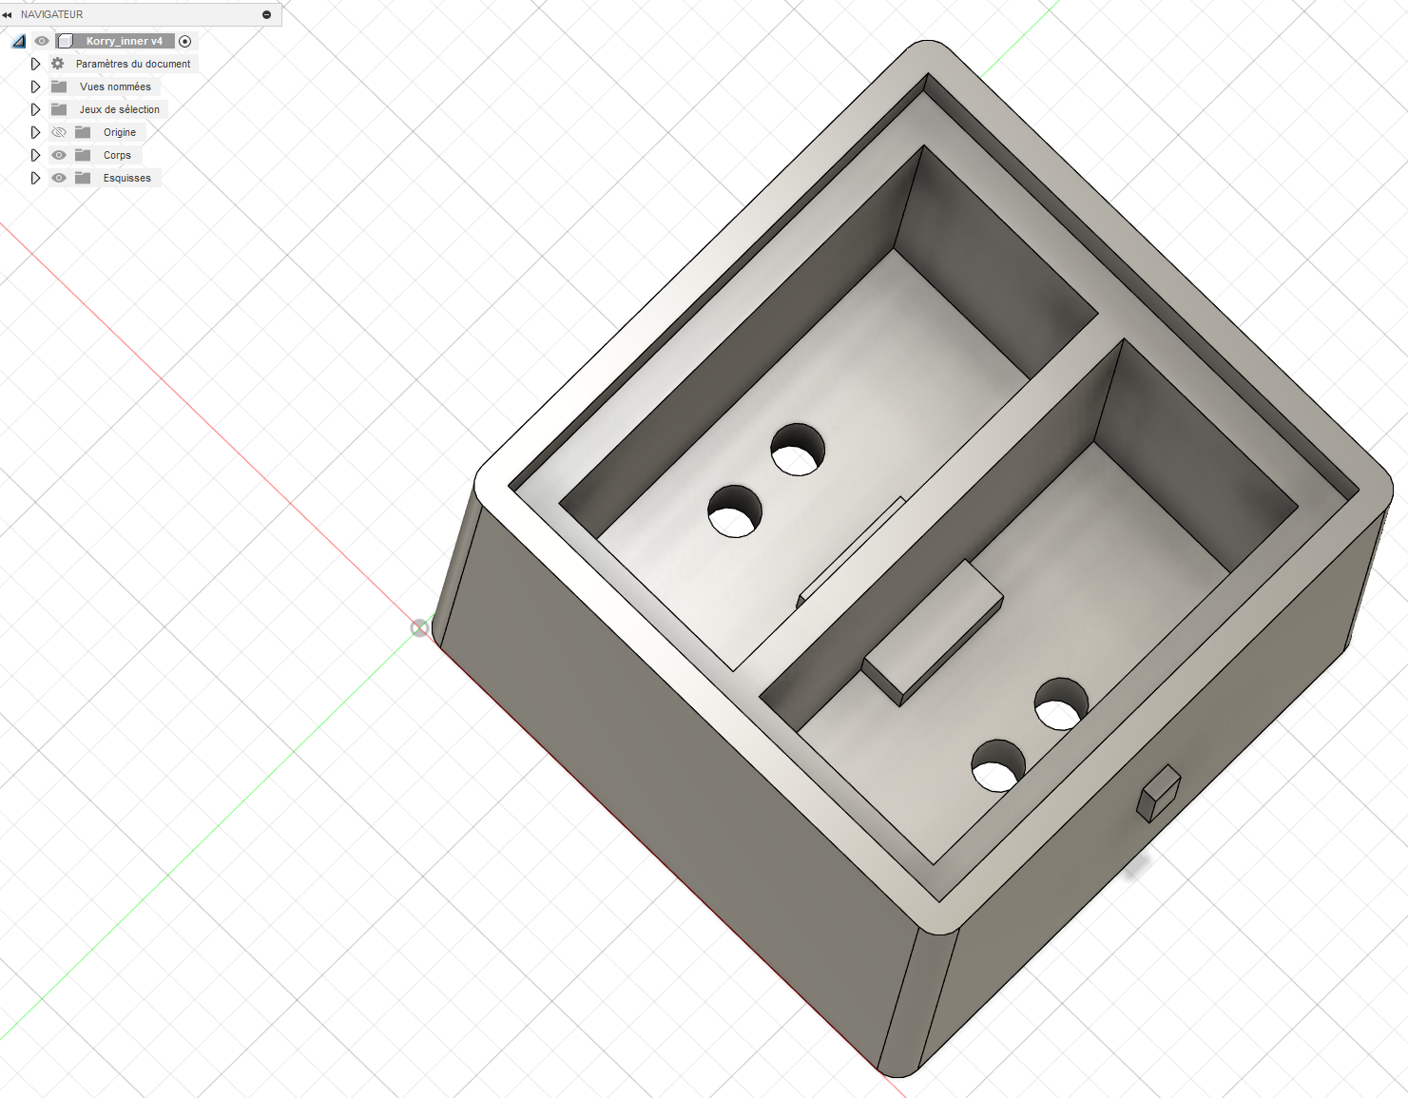Select the Esquisses label

126,178
